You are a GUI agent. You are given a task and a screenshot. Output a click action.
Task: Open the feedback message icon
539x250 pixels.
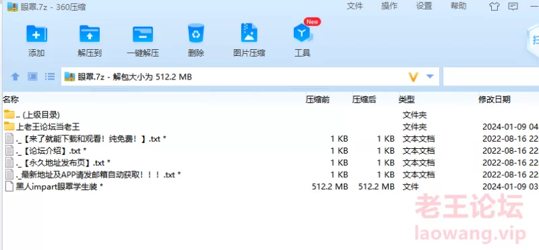click(513, 7)
